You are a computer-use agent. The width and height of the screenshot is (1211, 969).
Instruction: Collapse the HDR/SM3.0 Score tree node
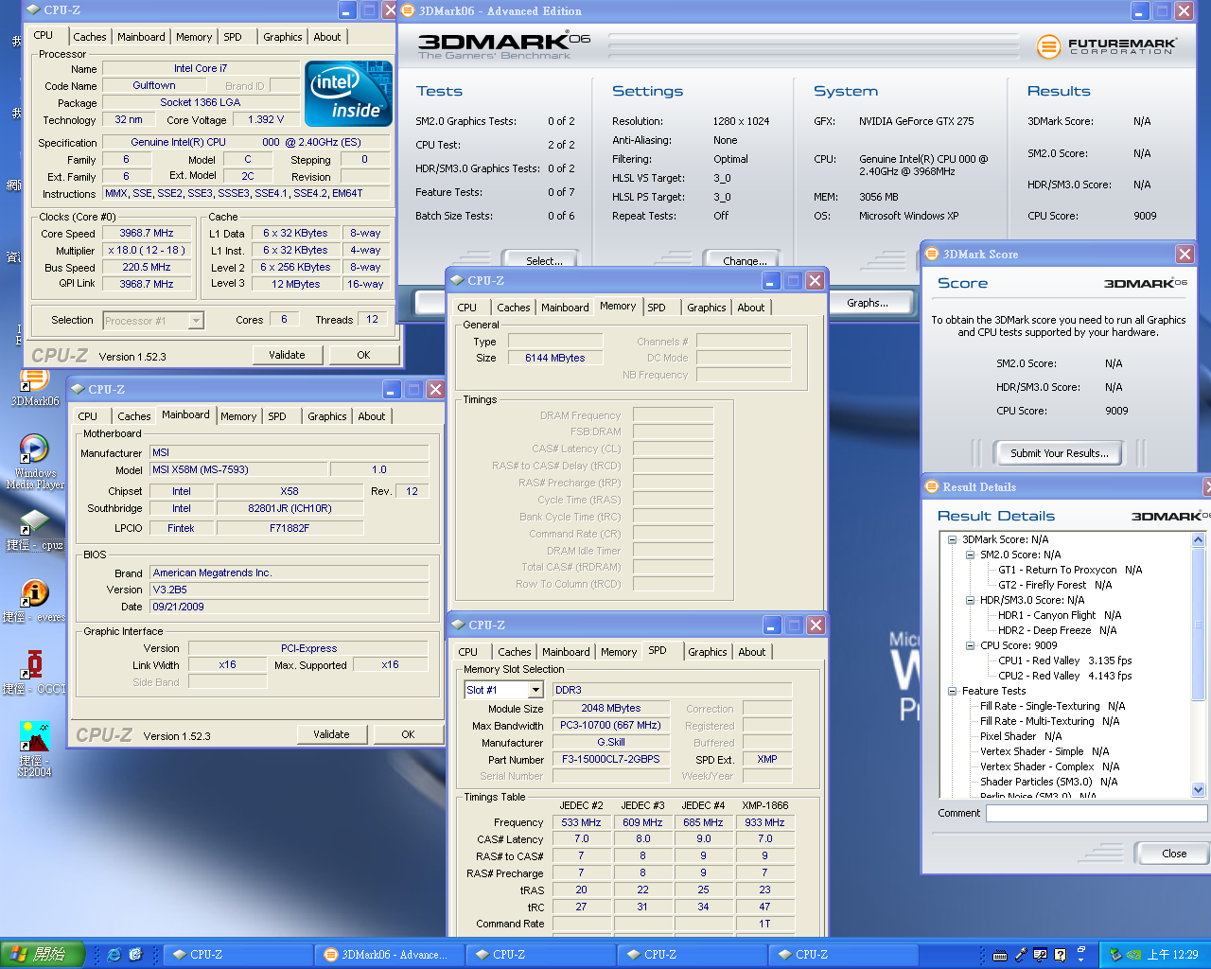pyautogui.click(x=970, y=600)
